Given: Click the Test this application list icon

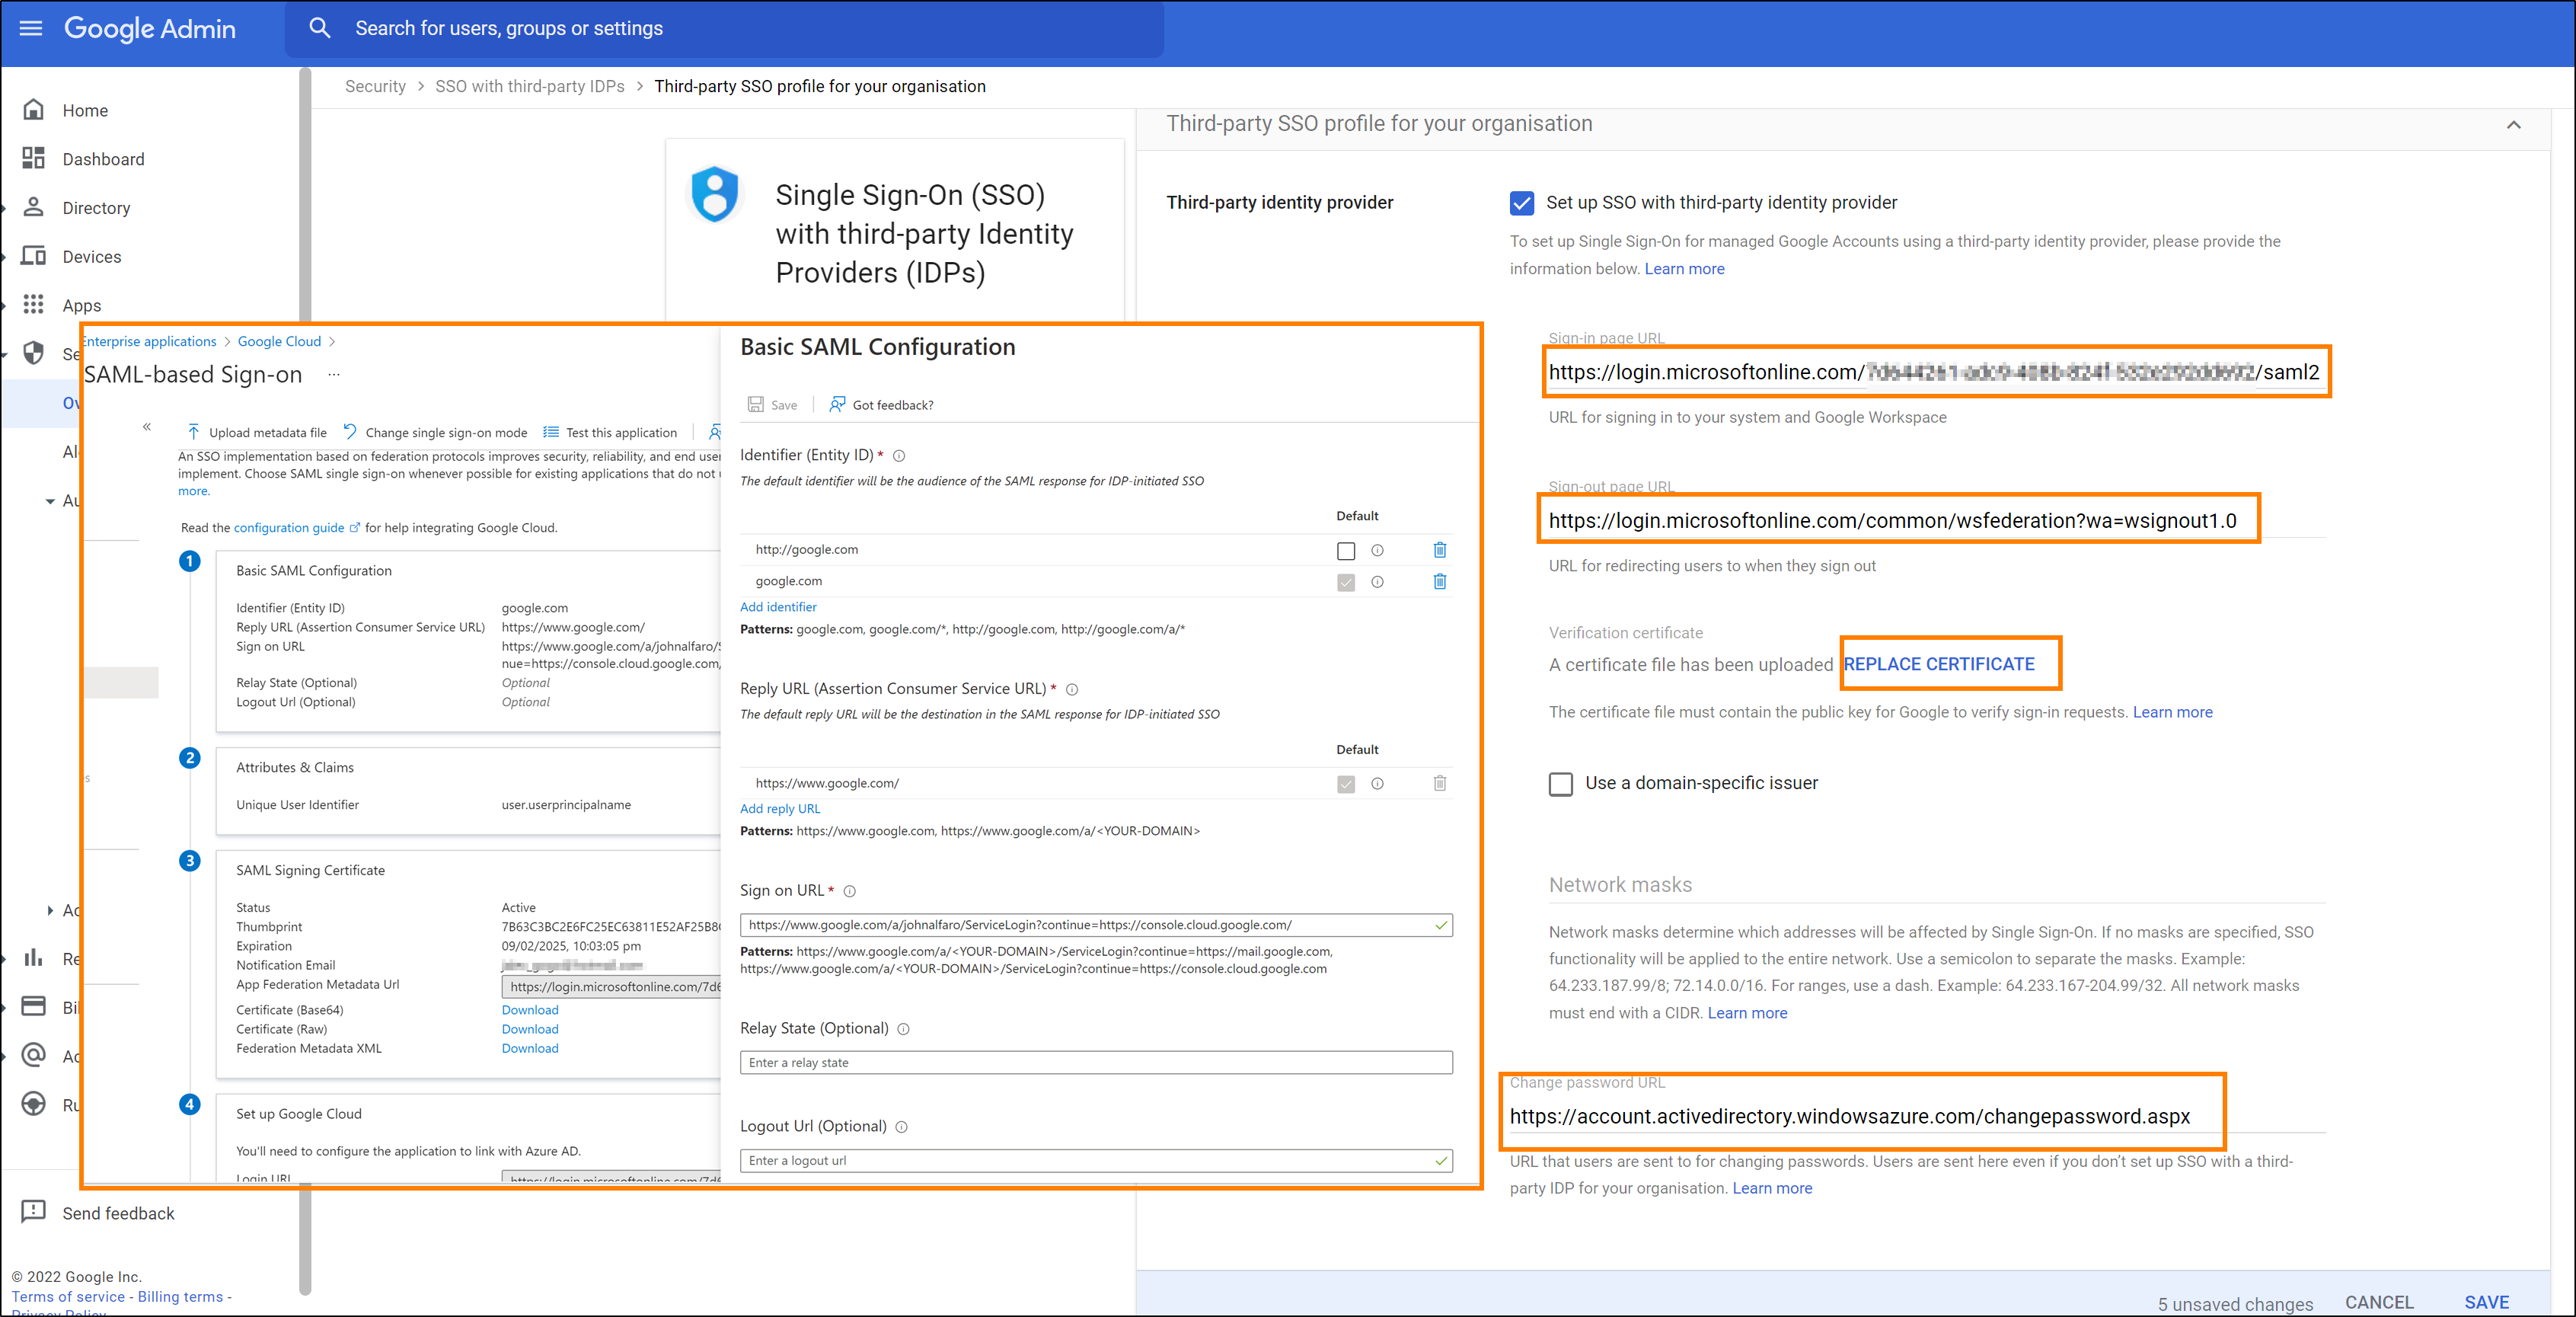Looking at the screenshot, I should tap(550, 432).
